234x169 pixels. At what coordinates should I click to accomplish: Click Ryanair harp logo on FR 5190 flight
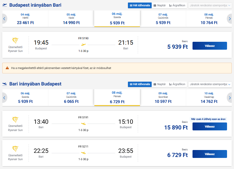click(15, 41)
